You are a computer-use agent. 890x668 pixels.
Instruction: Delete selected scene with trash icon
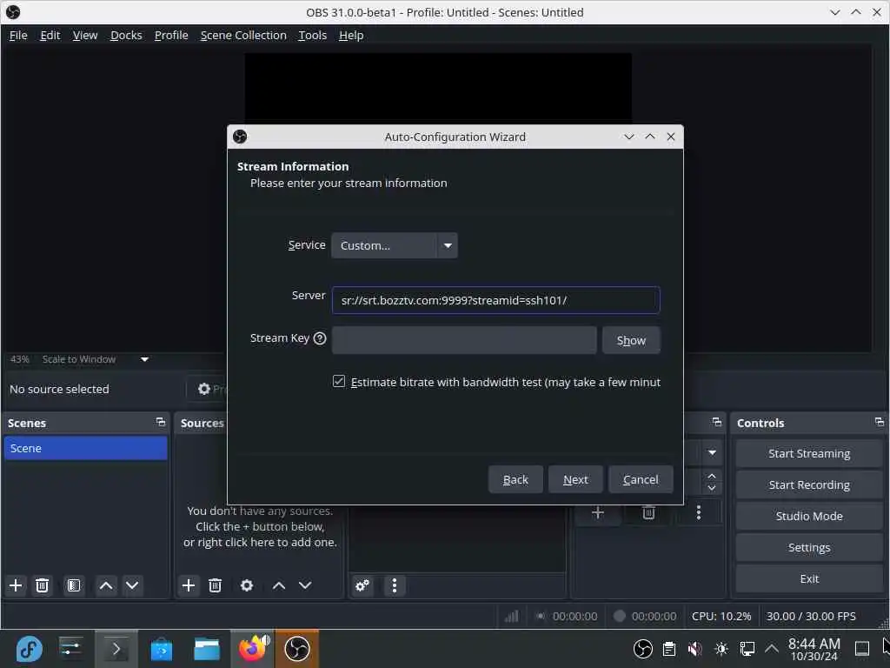click(42, 585)
